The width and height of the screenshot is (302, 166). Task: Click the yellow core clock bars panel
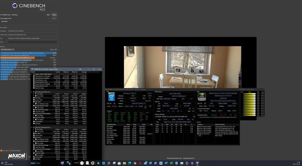click(249, 104)
